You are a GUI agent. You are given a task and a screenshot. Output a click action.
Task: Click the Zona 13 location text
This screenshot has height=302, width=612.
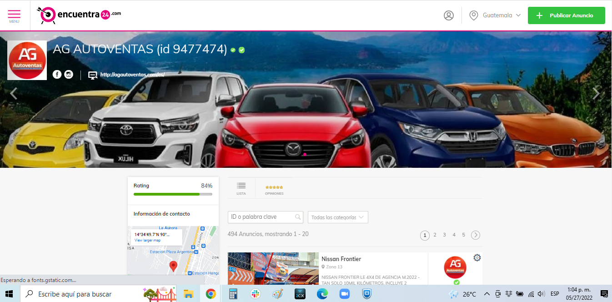pyautogui.click(x=334, y=267)
